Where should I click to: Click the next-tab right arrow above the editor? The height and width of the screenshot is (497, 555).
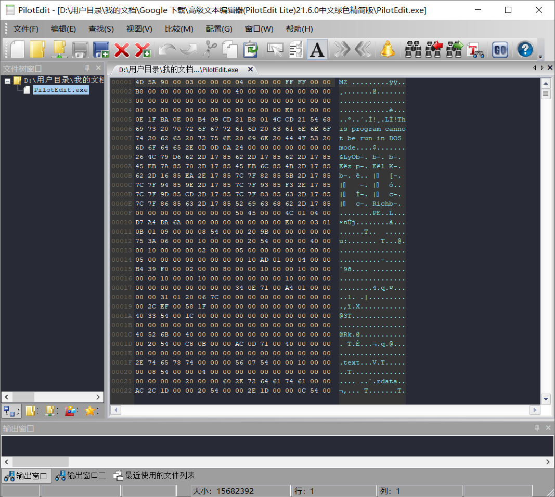click(542, 68)
